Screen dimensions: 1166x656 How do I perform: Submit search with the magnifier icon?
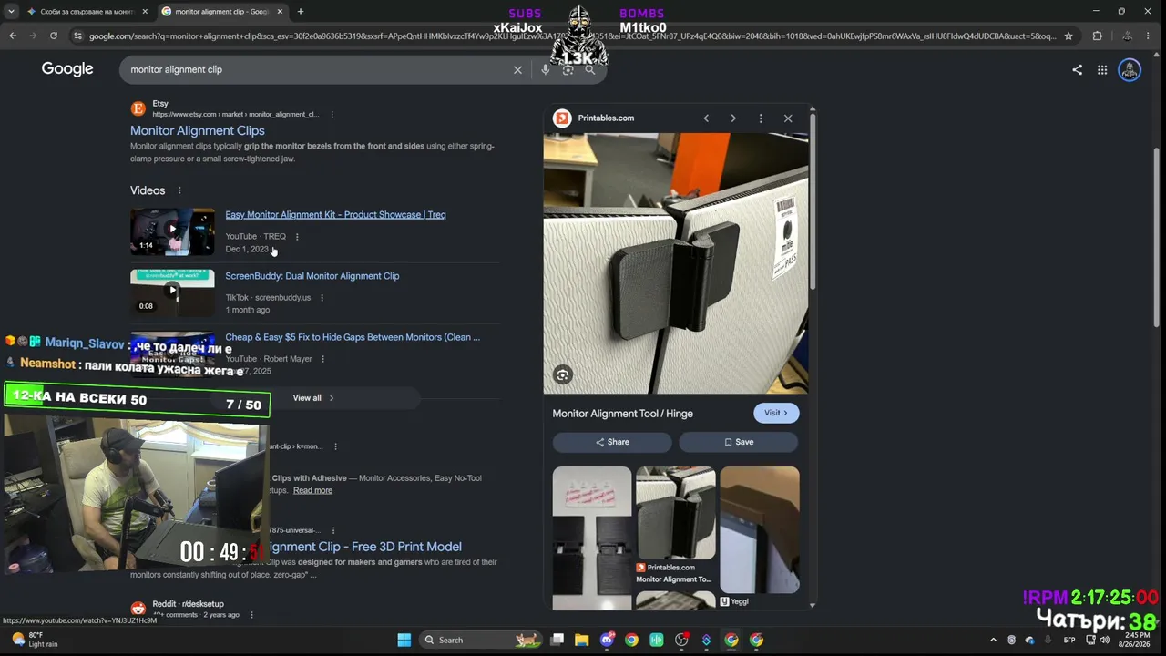[589, 69]
